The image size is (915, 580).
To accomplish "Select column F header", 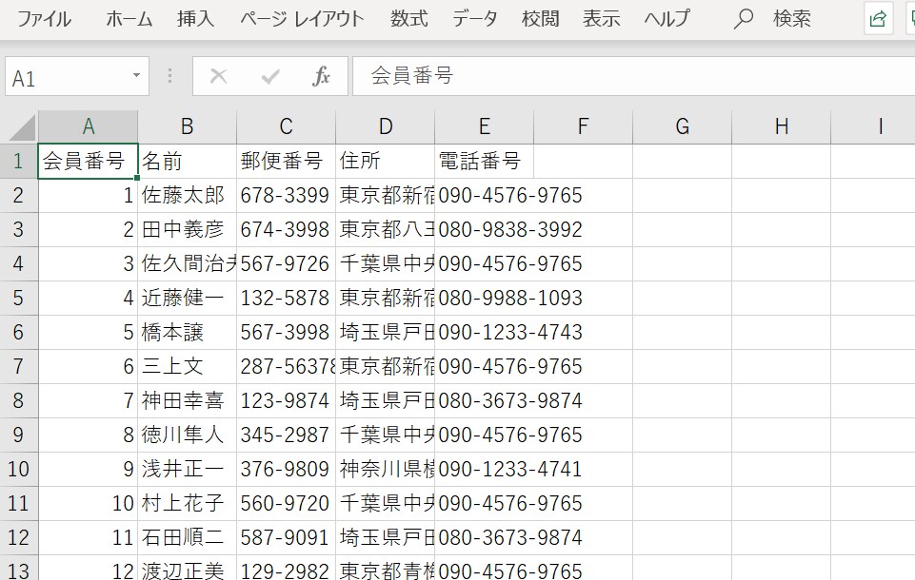I will tap(583, 126).
